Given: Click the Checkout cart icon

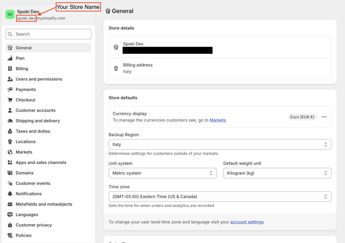Looking at the screenshot, I should 10,100.
